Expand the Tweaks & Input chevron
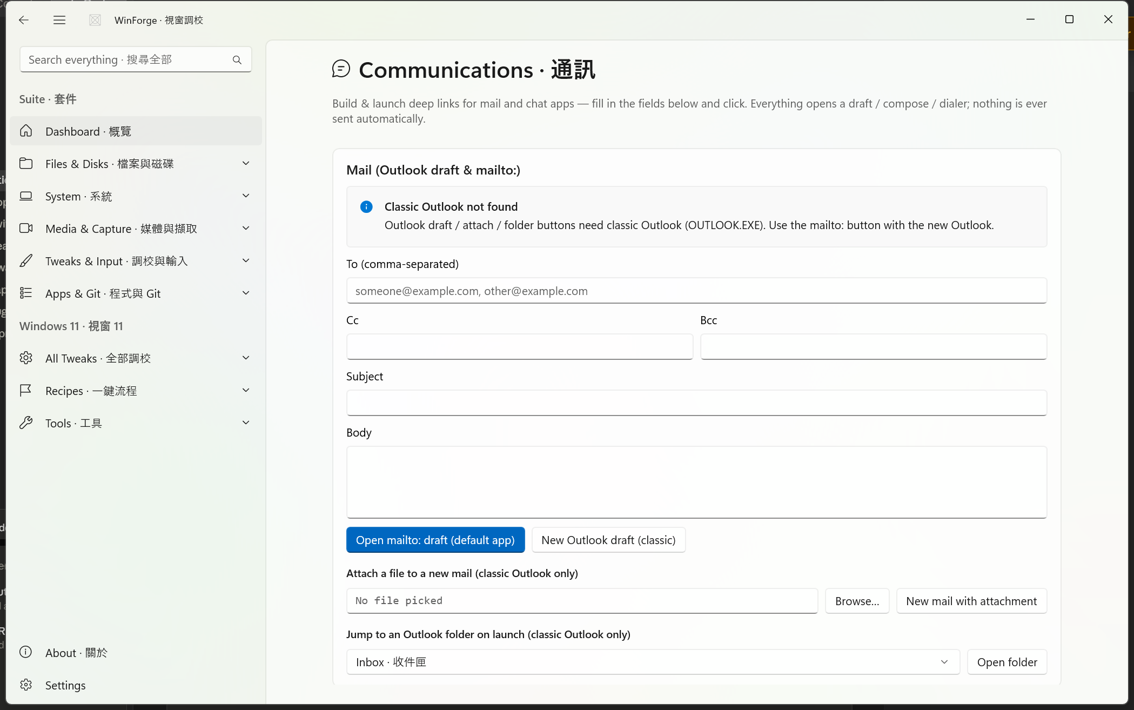The width and height of the screenshot is (1134, 710). pos(246,260)
